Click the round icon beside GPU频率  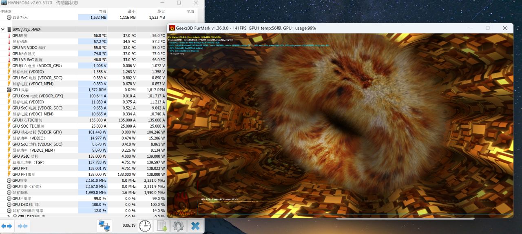[9, 180]
